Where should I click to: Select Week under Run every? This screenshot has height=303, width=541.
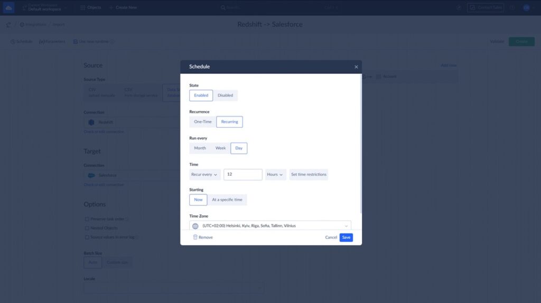220,148
